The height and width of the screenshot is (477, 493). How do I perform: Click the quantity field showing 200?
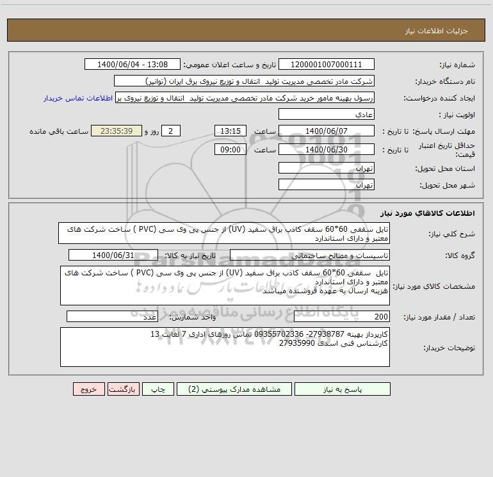click(x=342, y=317)
